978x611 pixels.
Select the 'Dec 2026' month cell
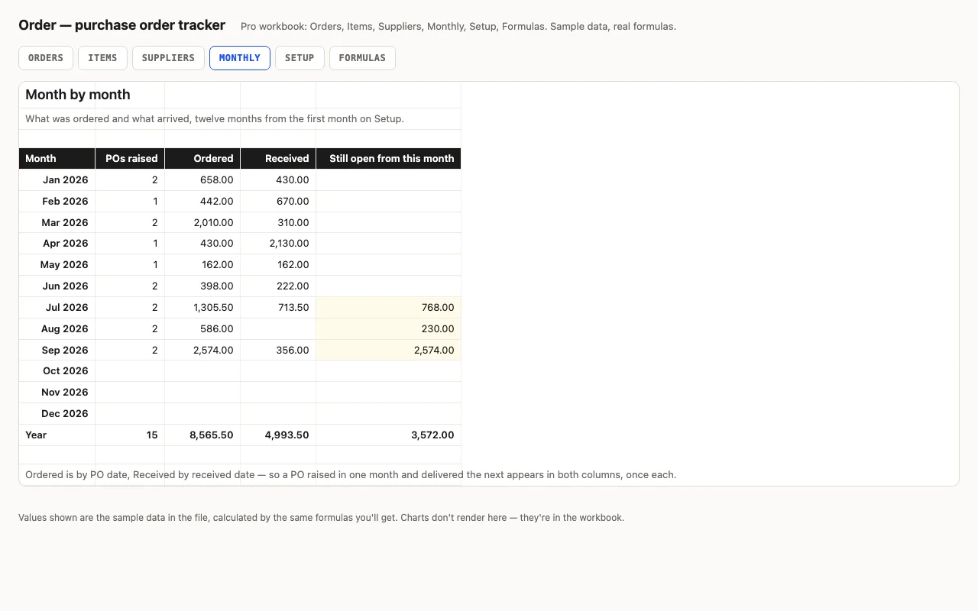click(57, 413)
